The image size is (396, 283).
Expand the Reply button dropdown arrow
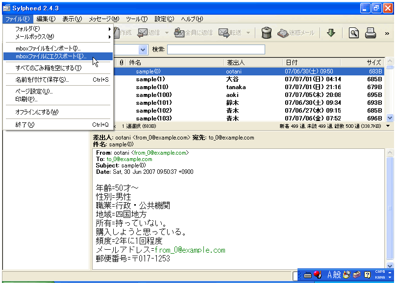[x=167, y=33]
